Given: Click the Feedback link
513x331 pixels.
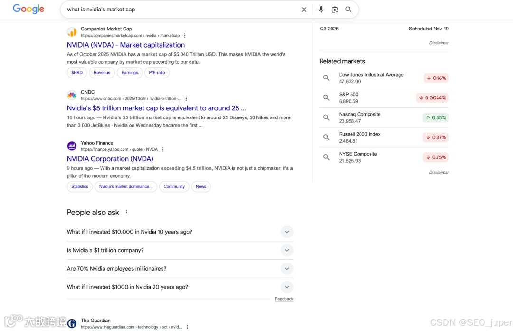Looking at the screenshot, I should [284, 299].
